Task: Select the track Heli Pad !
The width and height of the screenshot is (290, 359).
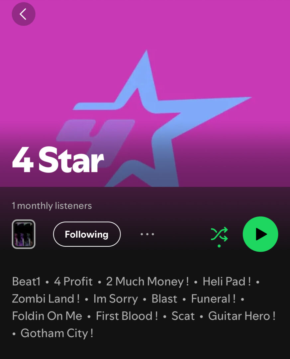Action: click(227, 282)
